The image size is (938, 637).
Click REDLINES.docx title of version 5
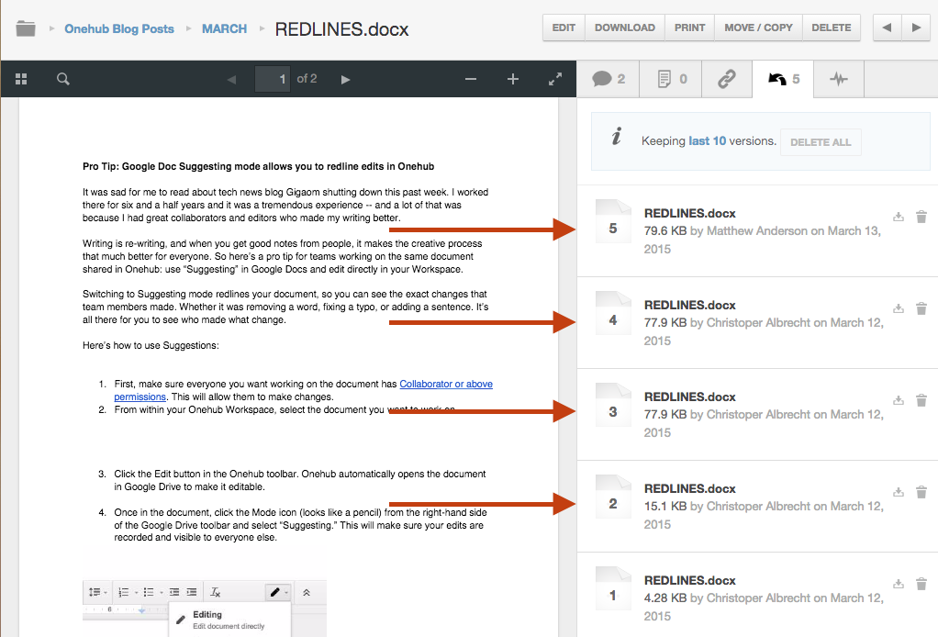tap(690, 213)
